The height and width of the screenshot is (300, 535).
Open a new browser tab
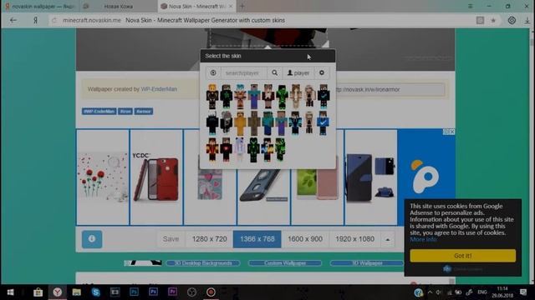pyautogui.click(x=242, y=6)
